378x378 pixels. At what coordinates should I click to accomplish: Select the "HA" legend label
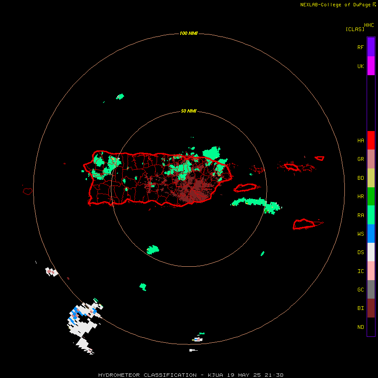pos(360,141)
